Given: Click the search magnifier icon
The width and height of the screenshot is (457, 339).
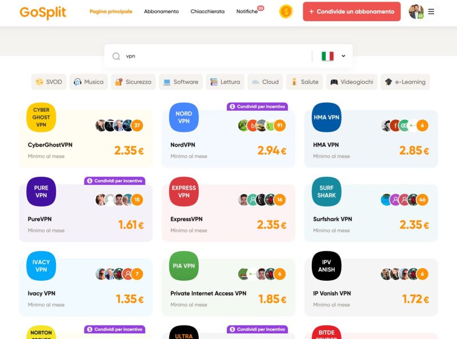Looking at the screenshot, I should click(x=117, y=56).
